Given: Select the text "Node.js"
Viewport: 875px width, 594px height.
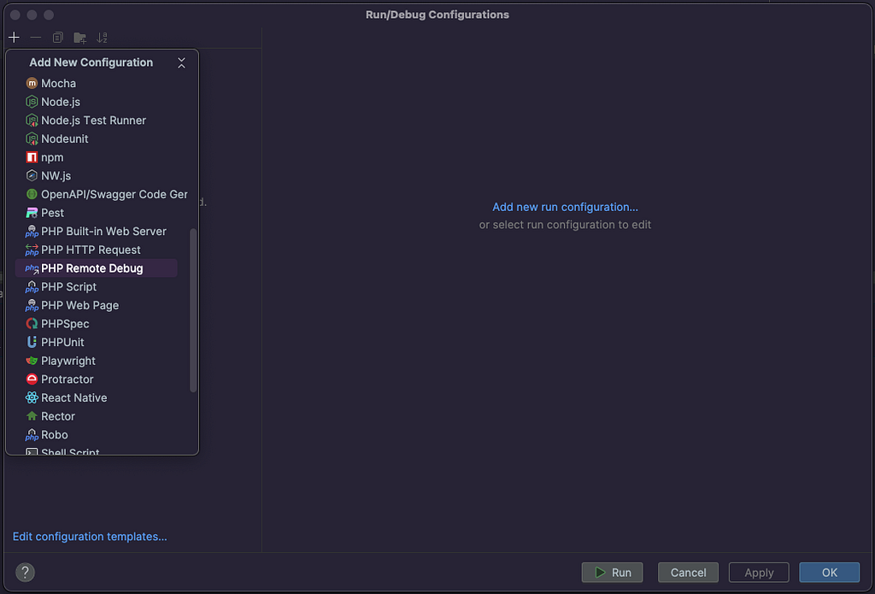Looking at the screenshot, I should click(61, 102).
